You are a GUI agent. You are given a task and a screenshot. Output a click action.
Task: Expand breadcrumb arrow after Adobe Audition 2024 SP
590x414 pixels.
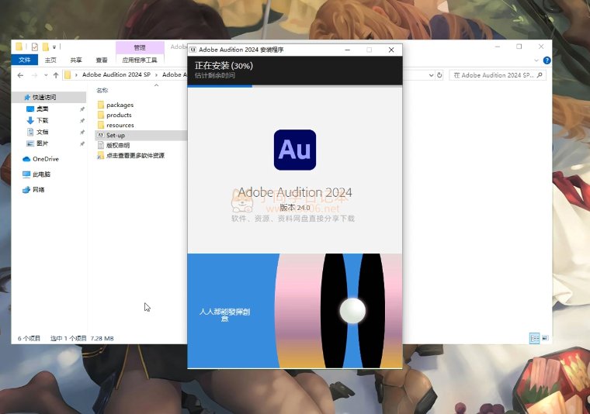pos(157,74)
